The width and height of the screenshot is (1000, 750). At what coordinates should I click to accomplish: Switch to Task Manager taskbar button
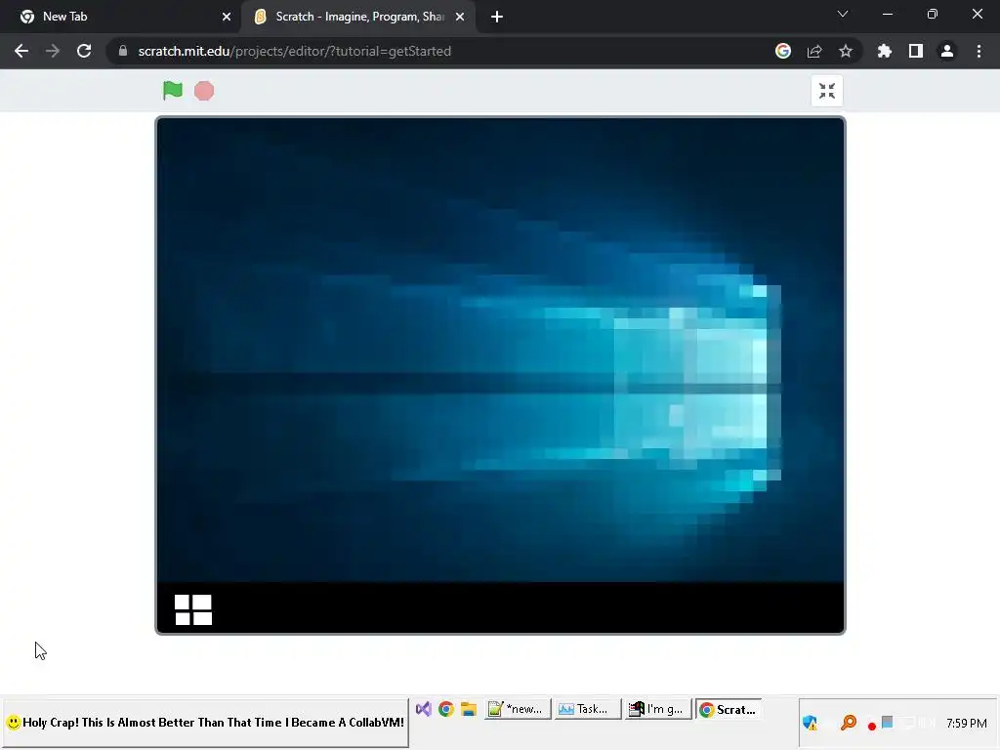tap(587, 709)
